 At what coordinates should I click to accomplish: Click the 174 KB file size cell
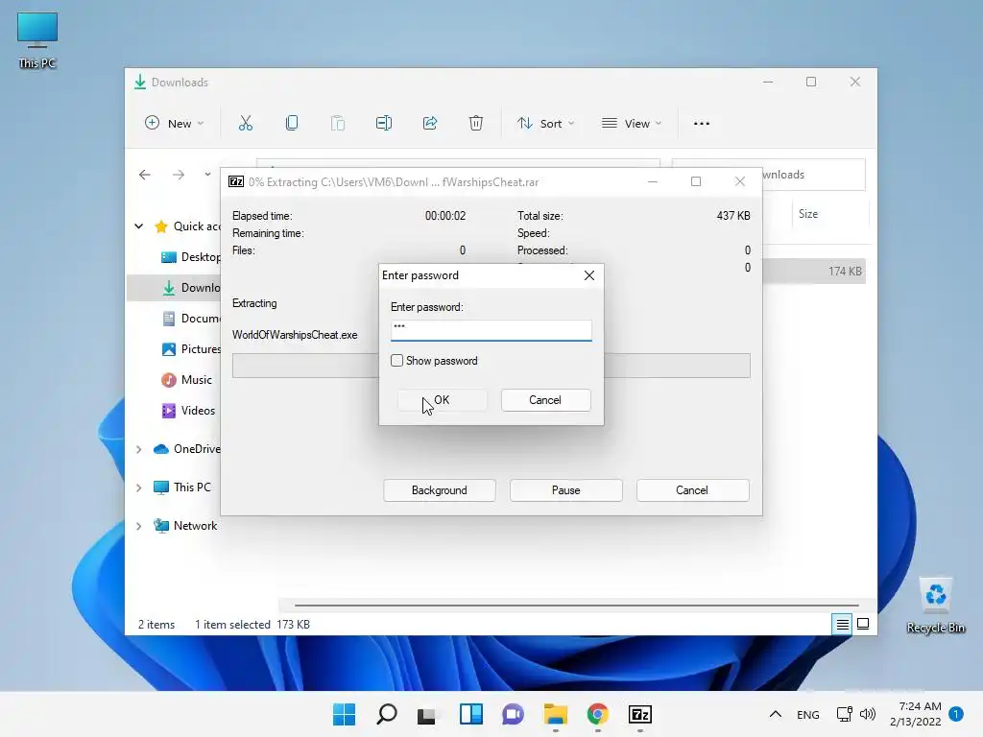(845, 272)
